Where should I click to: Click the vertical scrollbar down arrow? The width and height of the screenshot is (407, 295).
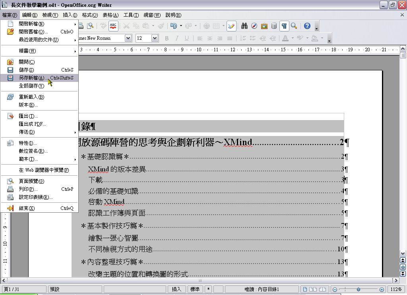tap(403, 254)
